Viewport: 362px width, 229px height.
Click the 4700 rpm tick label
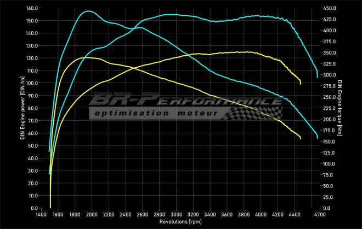click(320, 215)
